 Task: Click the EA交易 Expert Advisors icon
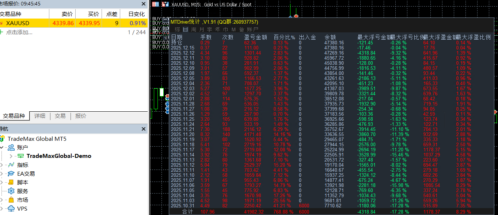[x=11, y=173]
